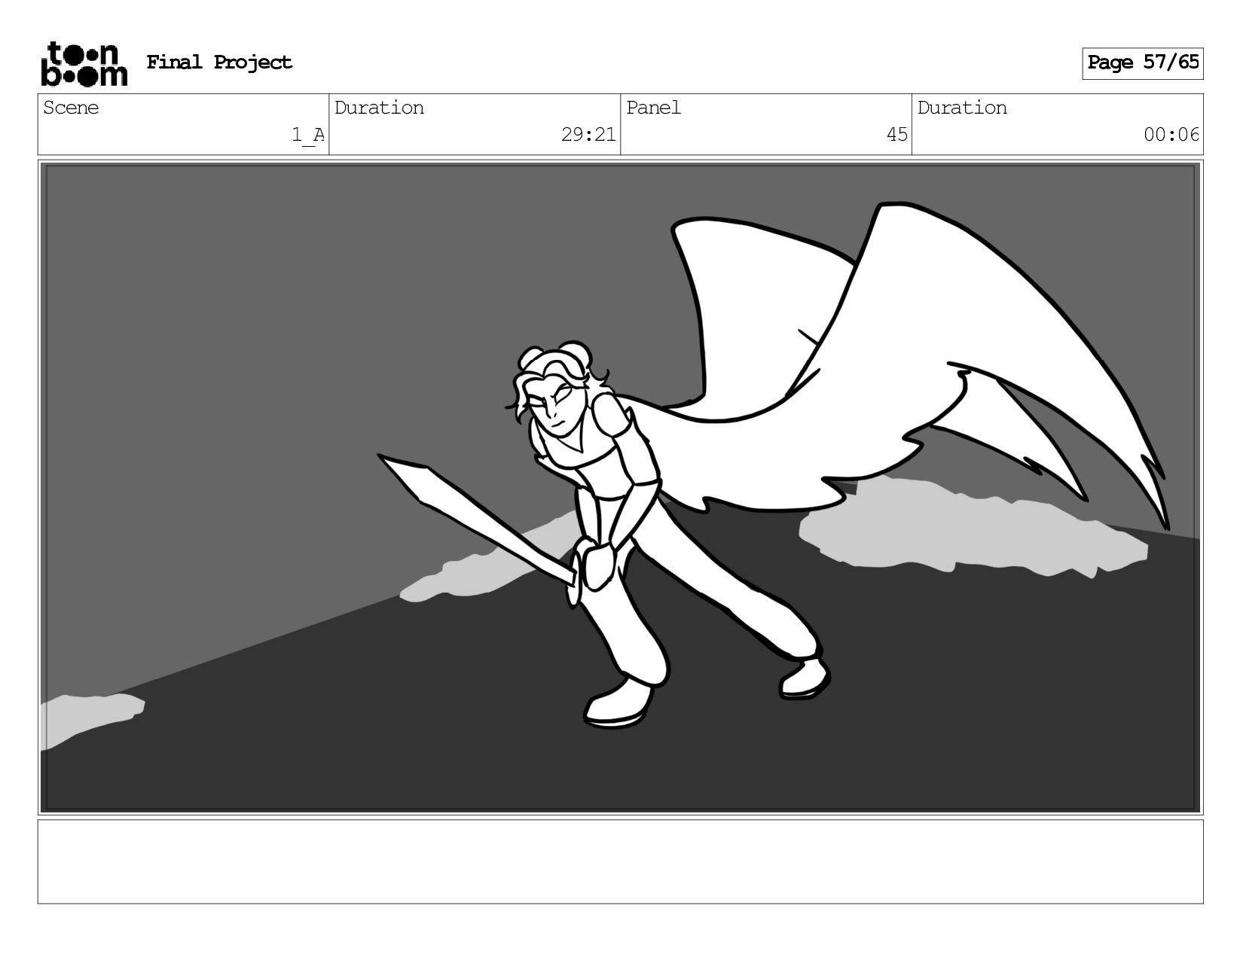The height and width of the screenshot is (960, 1243).
Task: Click the Toon Boom logo
Action: [84, 64]
